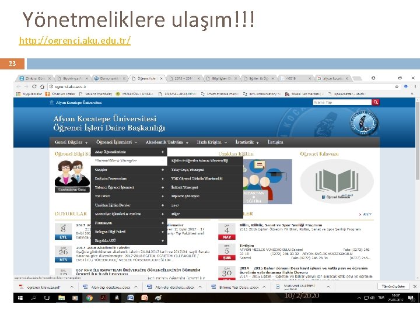Open PowerPoint from the taskbar
Image resolution: width=420 pixels, height=315 pixels.
pyautogui.click(x=145, y=297)
